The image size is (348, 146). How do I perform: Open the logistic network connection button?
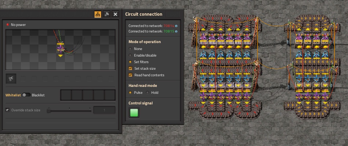click(107, 14)
